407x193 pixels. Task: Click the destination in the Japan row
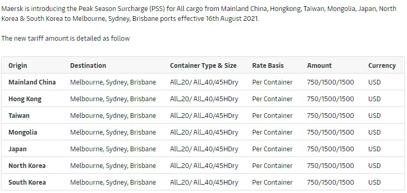tap(113, 149)
